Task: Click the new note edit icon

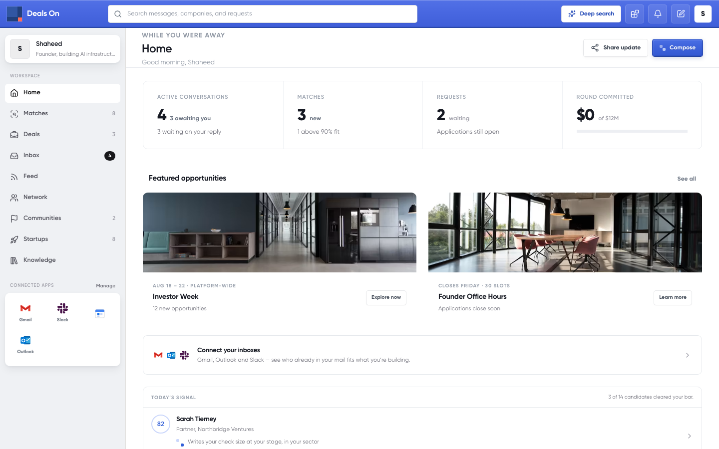Action: point(681,14)
